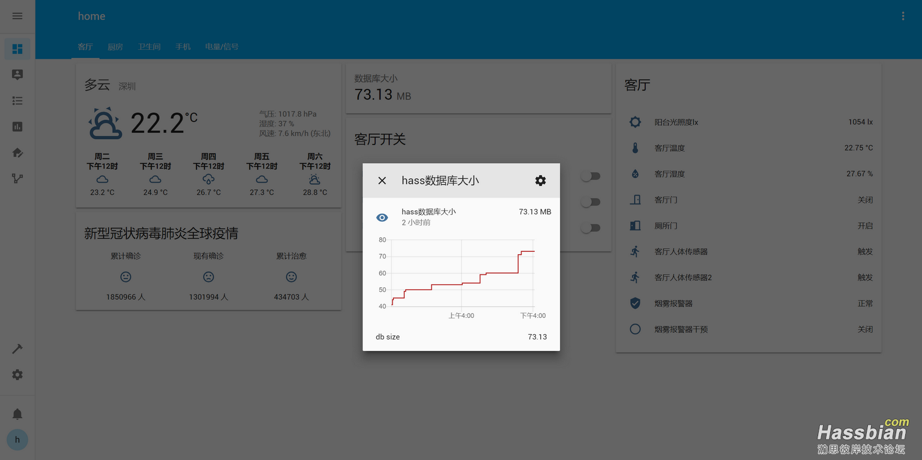The width and height of the screenshot is (922, 460).
Task: Click the 客厅人体传感器2 row label
Action: 683,278
